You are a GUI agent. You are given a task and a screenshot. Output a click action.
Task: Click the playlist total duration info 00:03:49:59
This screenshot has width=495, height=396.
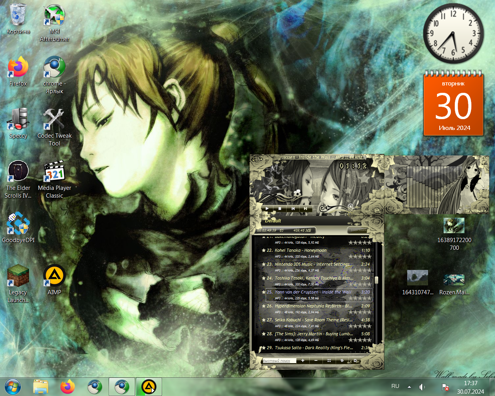coord(267,230)
